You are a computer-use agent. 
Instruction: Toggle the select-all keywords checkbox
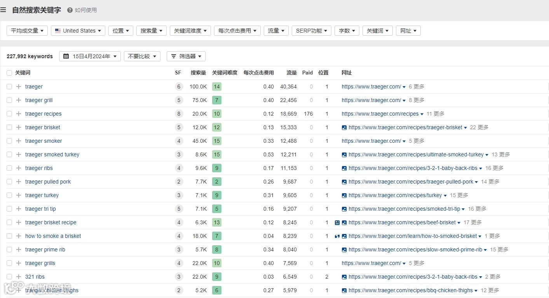[9, 73]
